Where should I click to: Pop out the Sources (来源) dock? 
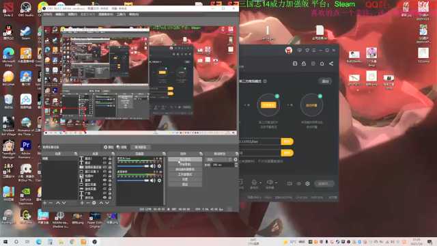click(x=113, y=154)
